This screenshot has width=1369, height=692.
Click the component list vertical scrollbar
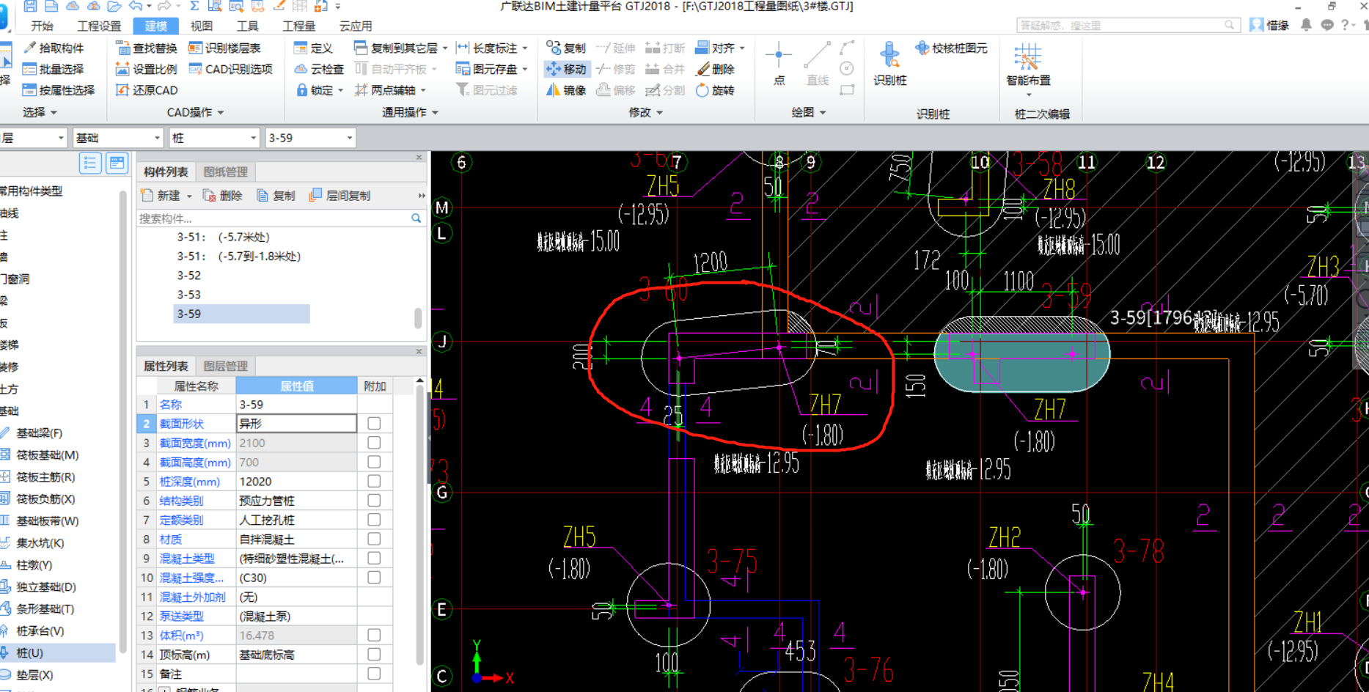click(x=418, y=317)
